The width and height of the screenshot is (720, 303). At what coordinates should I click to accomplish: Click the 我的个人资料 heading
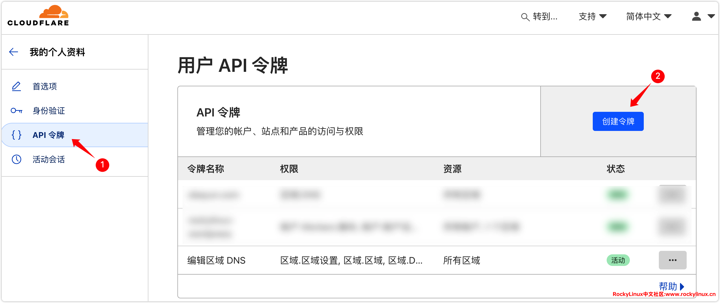click(x=57, y=52)
